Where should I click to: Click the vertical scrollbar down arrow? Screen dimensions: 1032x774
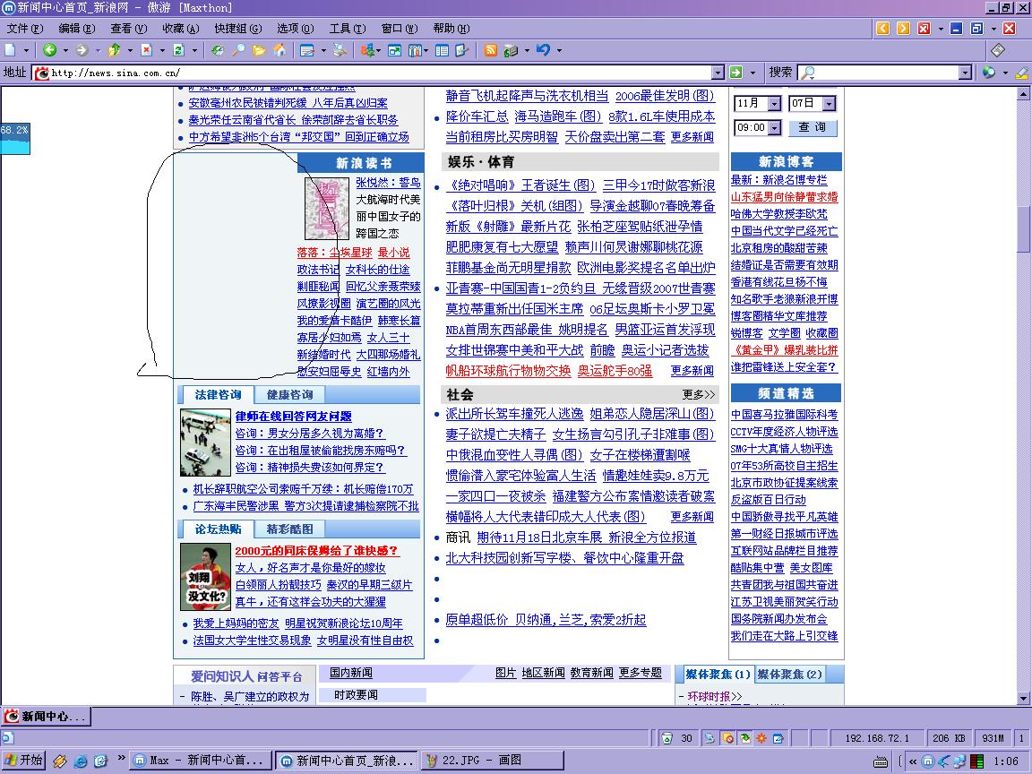(1023, 699)
